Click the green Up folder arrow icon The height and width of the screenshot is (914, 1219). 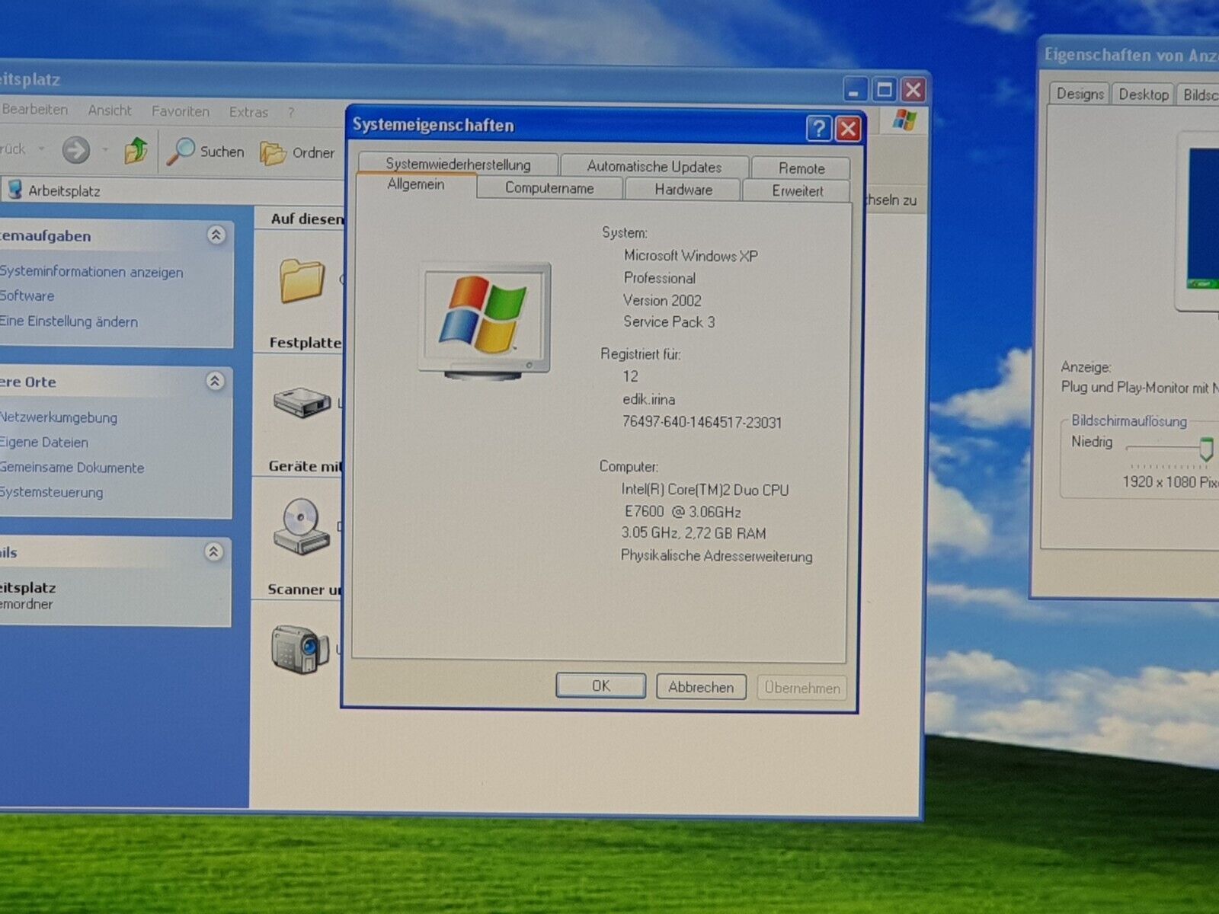tap(136, 150)
